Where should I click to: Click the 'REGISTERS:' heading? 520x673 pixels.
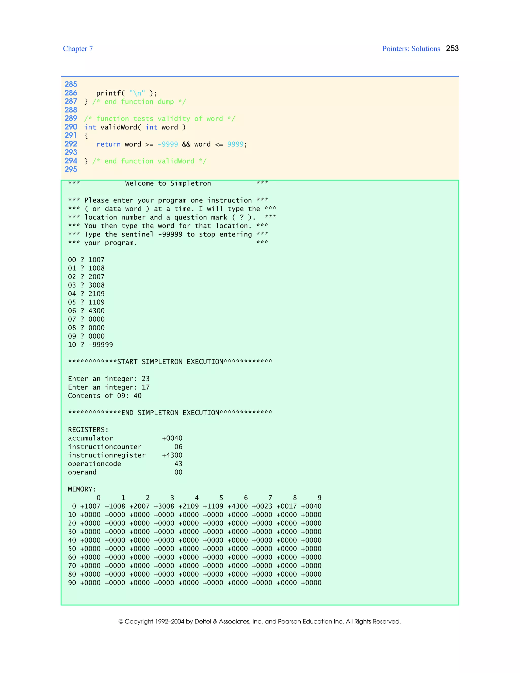(x=88, y=429)
